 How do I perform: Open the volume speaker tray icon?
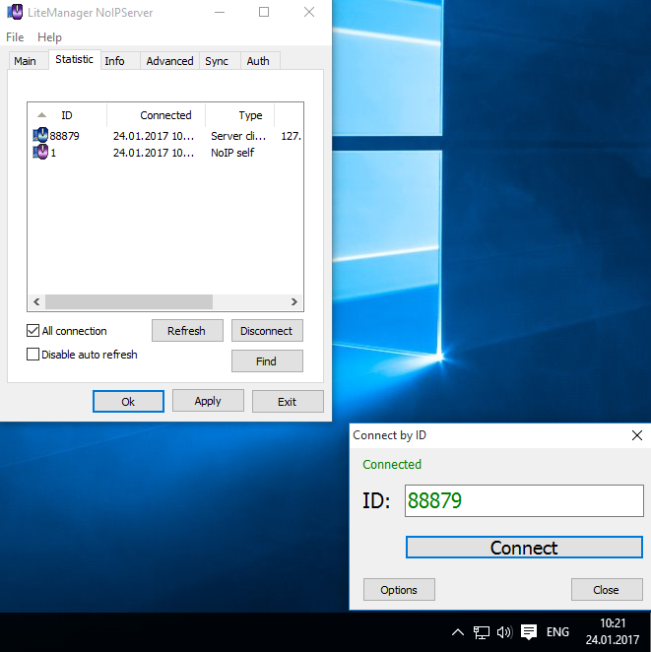click(504, 632)
